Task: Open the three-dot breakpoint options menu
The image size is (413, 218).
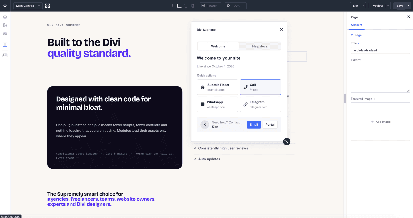Action: pyautogui.click(x=172, y=6)
